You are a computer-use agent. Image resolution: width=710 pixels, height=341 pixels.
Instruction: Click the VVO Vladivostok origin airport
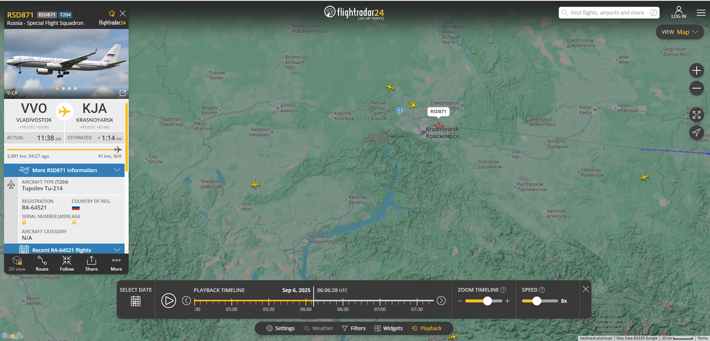34,112
